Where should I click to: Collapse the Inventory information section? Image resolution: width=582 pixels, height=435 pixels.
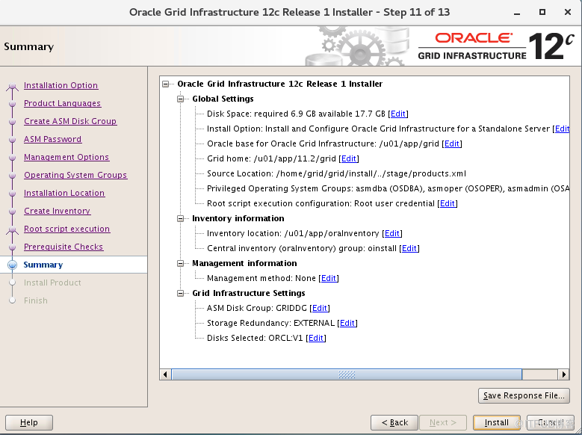[180, 219]
